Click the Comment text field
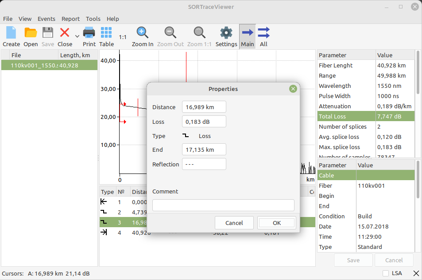 point(223,205)
